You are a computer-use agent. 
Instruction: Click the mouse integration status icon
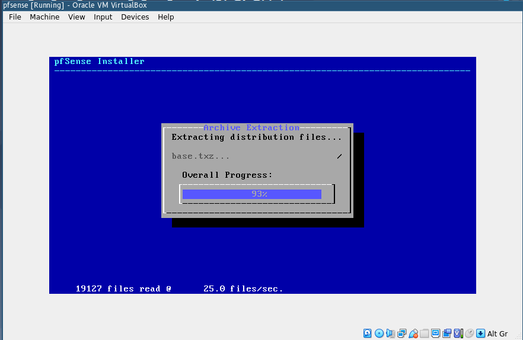click(x=470, y=333)
